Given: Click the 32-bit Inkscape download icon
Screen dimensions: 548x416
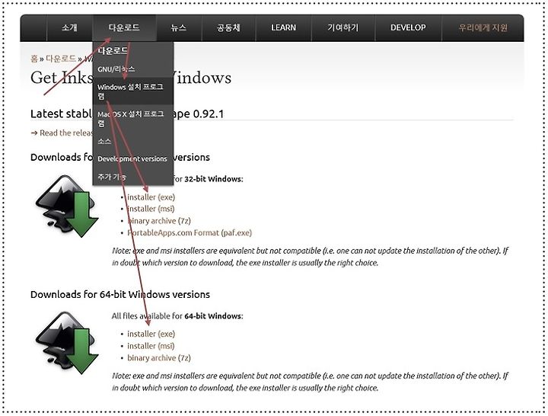Looking at the screenshot, I should coord(67,206).
